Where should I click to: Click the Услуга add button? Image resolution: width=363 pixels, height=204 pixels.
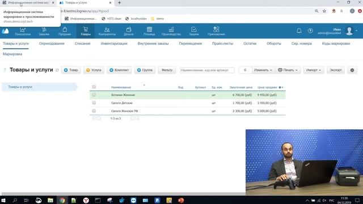(x=94, y=70)
